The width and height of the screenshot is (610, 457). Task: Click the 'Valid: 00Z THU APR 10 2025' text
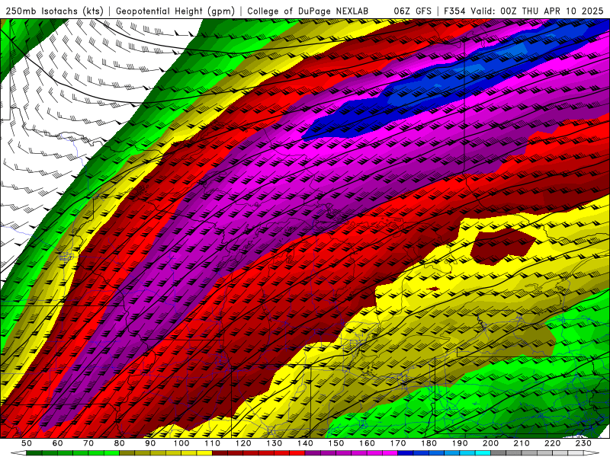pos(537,11)
